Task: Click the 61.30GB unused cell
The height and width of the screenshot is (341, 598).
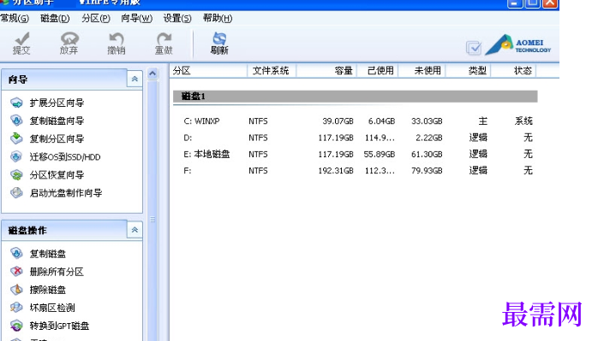Action: [427, 154]
